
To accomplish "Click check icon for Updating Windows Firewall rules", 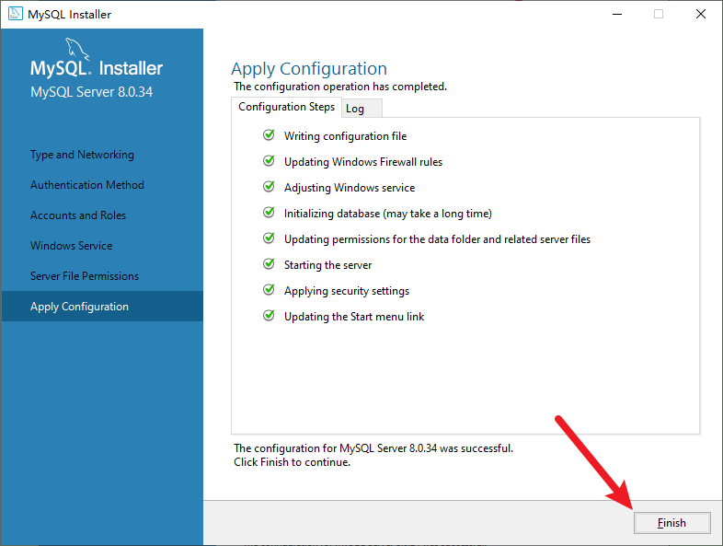I will 269,160.
